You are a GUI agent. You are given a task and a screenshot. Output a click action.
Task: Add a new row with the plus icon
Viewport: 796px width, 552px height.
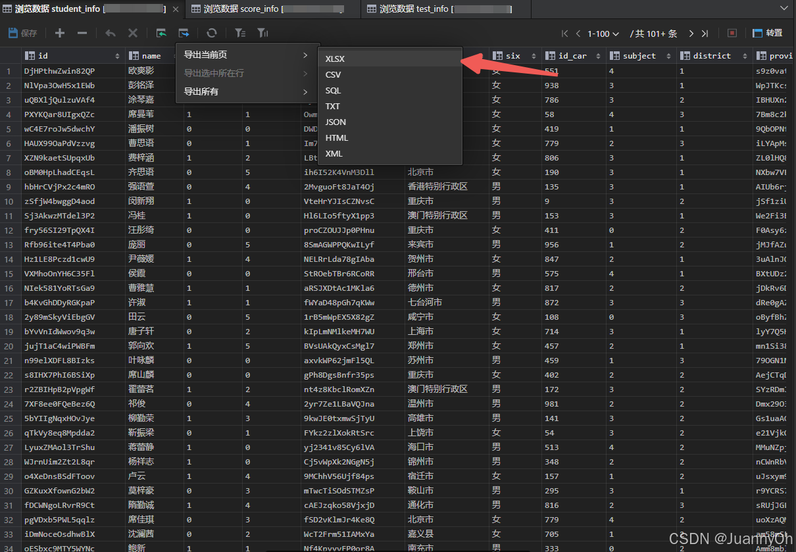[x=59, y=33]
